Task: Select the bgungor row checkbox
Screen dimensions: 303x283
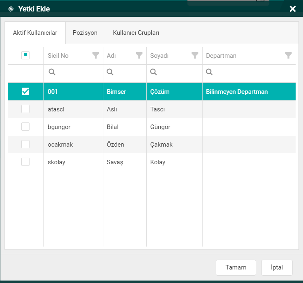Action: (25, 127)
